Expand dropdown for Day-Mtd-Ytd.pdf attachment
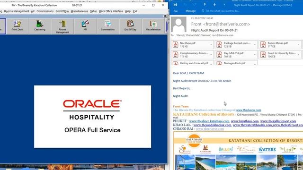303x170 pixels. point(255,55)
